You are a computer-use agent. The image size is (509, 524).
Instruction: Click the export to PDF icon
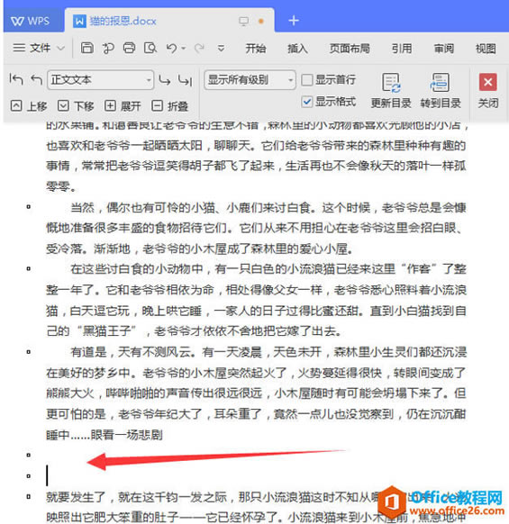tap(108, 49)
